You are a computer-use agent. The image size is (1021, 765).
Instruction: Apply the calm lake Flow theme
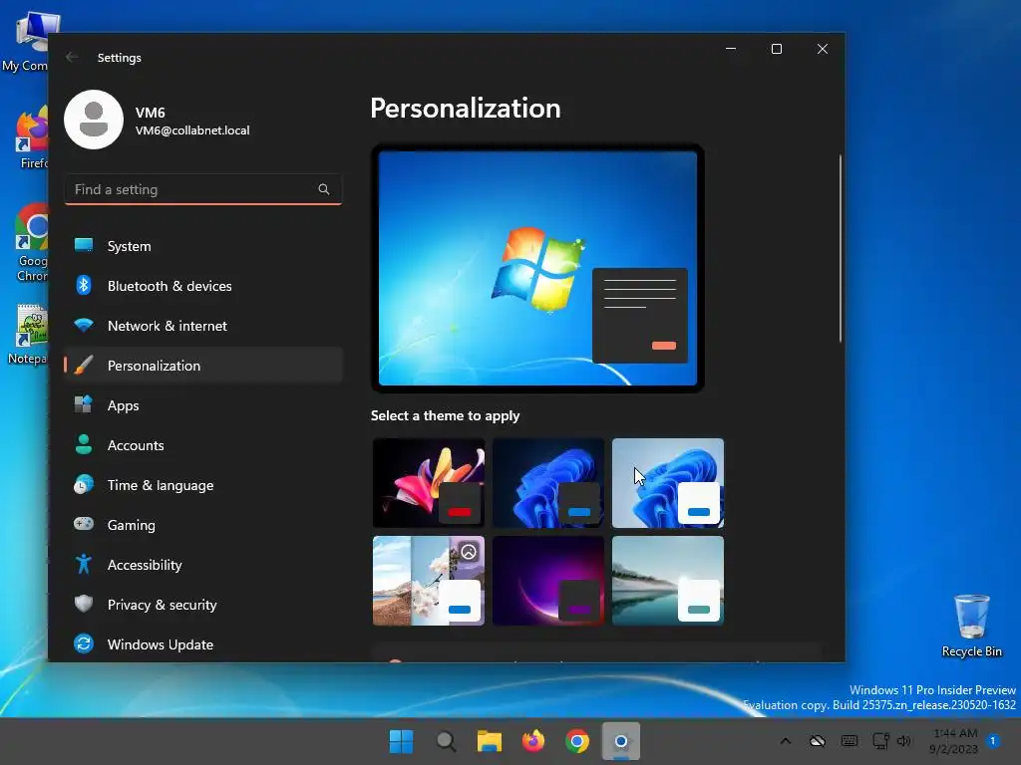coord(668,581)
